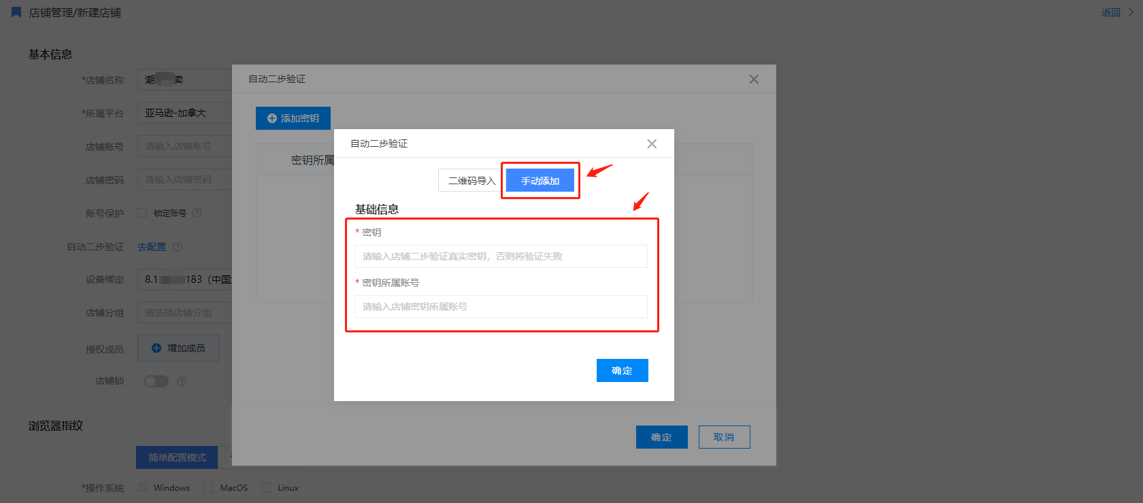The height and width of the screenshot is (503, 1143).
Task: Click the bookmark icon beside 店铺管理
Action: pyautogui.click(x=16, y=12)
